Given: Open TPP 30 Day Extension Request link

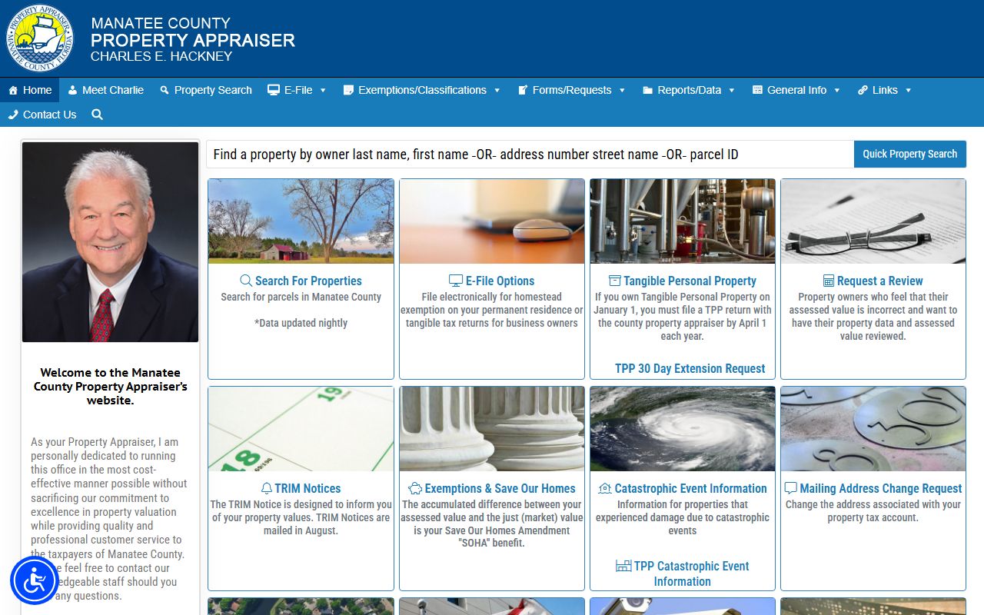Looking at the screenshot, I should (690, 368).
